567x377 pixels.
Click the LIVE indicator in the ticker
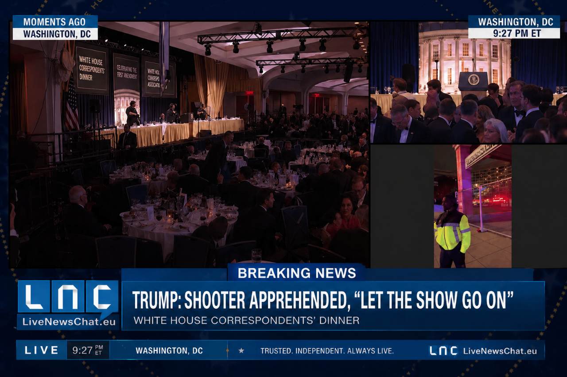click(42, 350)
